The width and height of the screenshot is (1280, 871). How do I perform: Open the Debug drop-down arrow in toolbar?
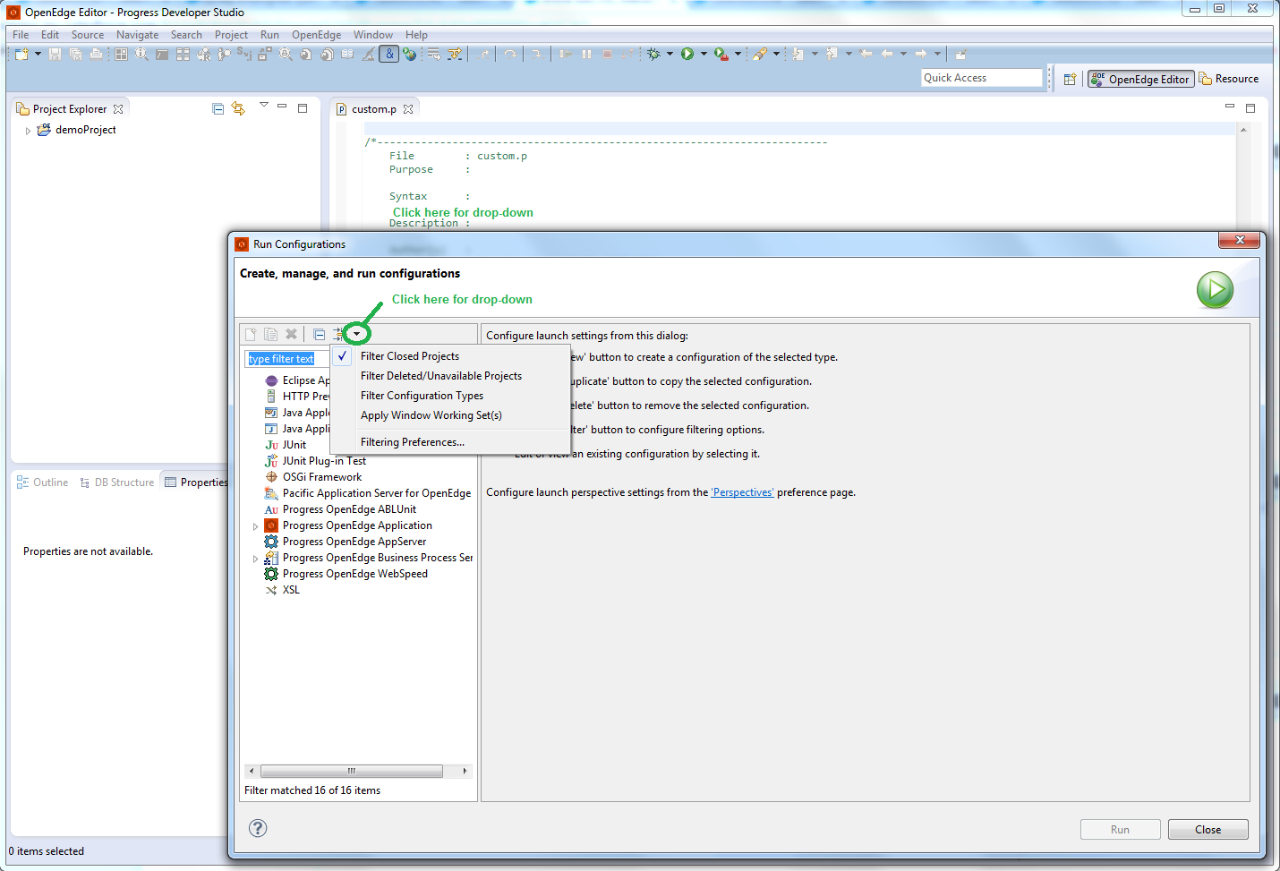coord(670,54)
